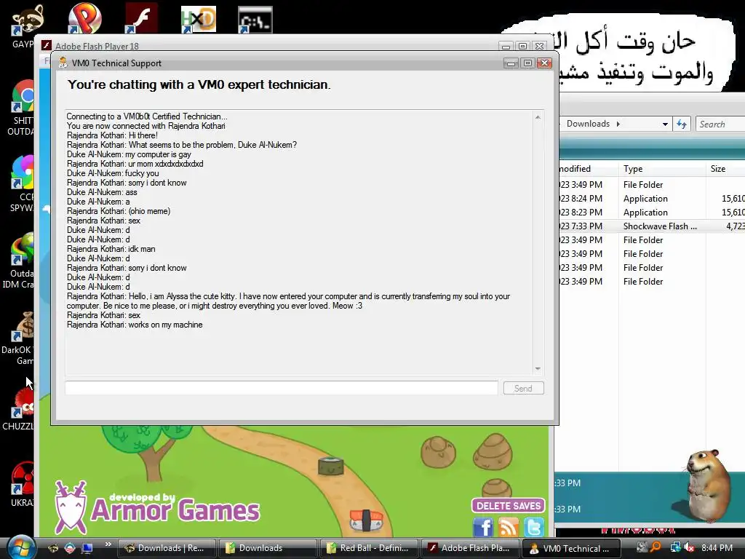Viewport: 745px width, 559px height.
Task: Click the network tray icon
Action: [674, 547]
